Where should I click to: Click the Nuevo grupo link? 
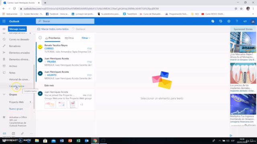click(16, 109)
